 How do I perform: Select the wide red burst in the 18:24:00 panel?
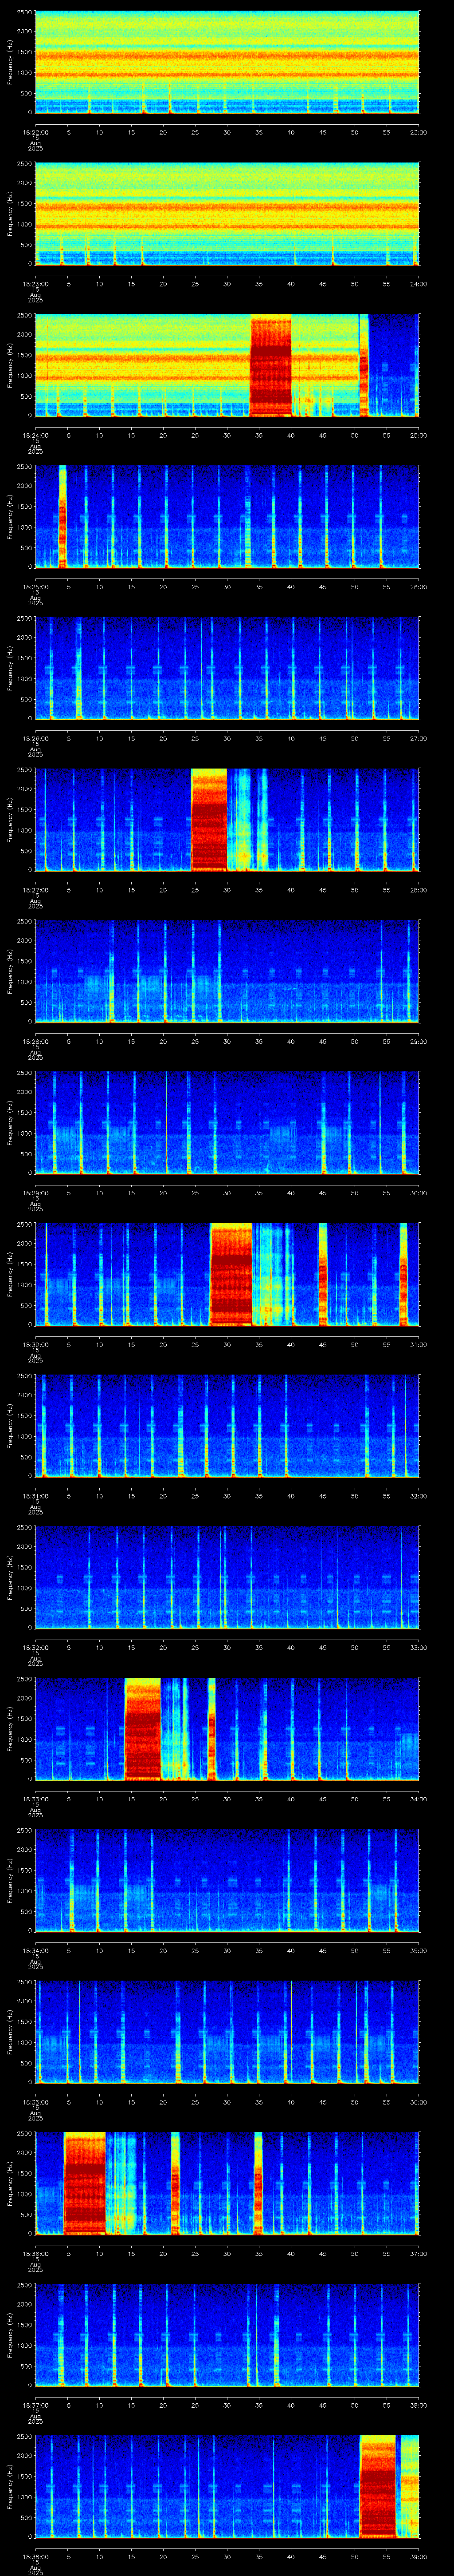[x=270, y=366]
